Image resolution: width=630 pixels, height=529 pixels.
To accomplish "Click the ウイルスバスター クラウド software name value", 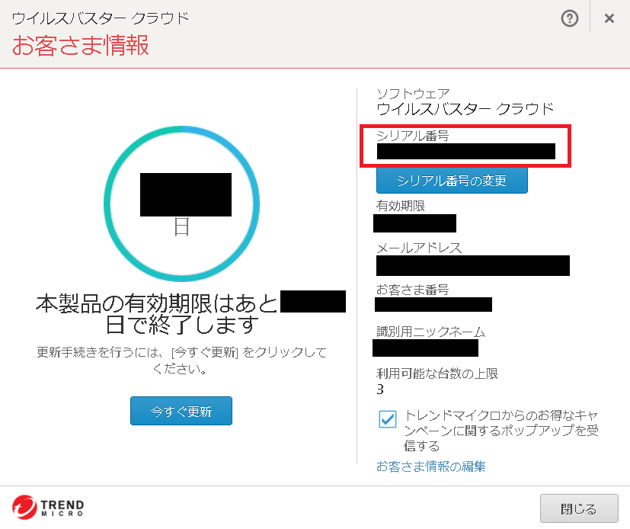I will [465, 109].
